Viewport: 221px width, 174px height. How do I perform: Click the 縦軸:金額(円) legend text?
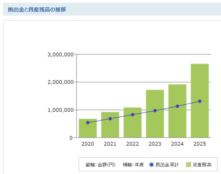click(101, 165)
